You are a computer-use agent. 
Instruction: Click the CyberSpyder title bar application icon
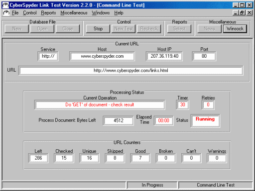click(x=5, y=5)
